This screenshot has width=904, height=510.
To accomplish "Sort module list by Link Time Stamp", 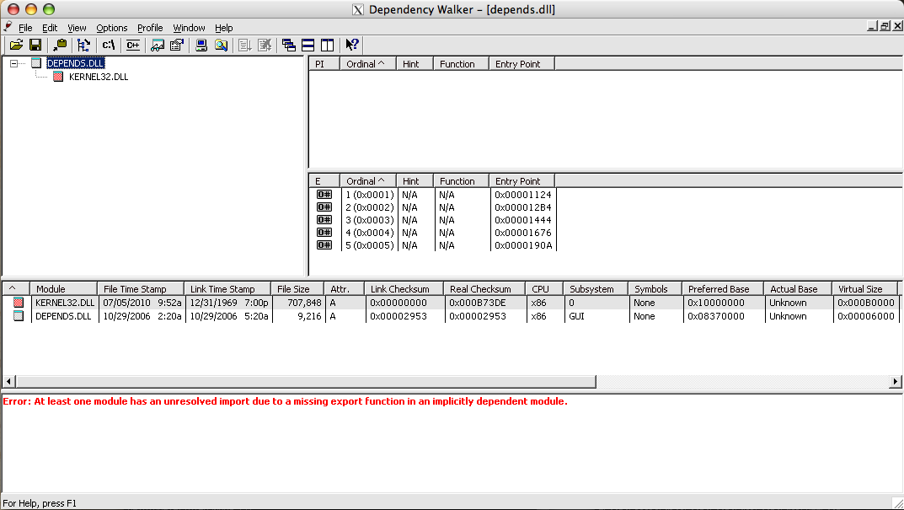I will click(227, 288).
